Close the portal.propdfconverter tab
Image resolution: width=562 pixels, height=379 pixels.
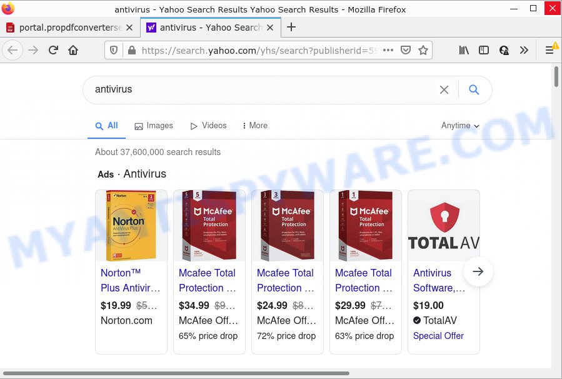pos(129,28)
